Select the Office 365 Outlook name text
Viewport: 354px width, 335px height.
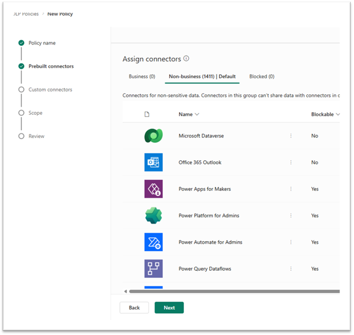200,162
